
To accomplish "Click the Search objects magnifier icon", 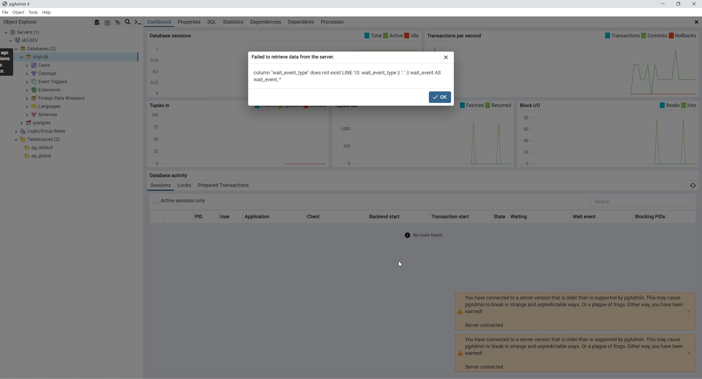I will click(128, 22).
